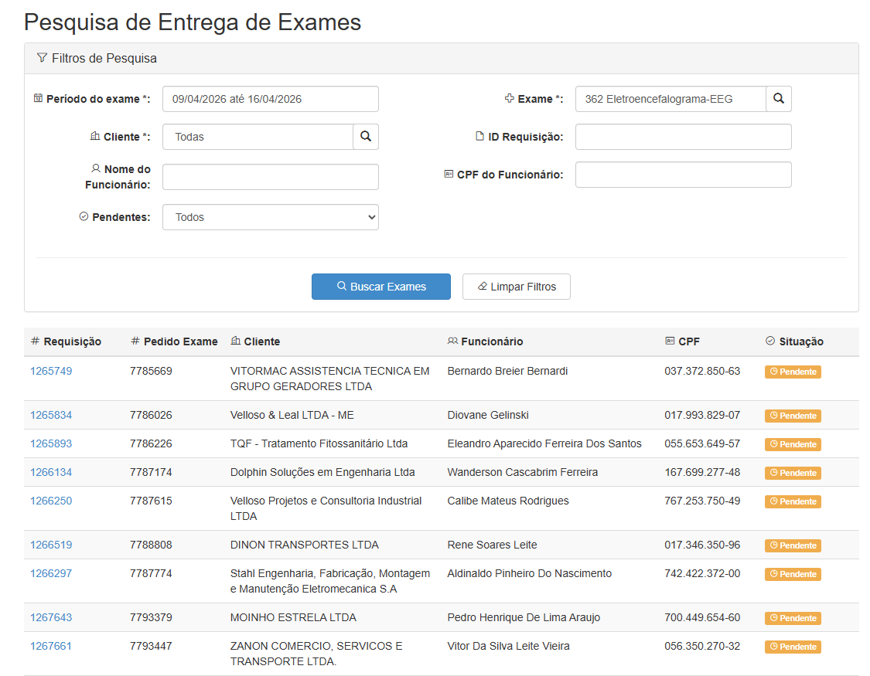Click Pendente badge for Bernardo Breier Bernardi
The width and height of the screenshot is (870, 676).
(793, 372)
